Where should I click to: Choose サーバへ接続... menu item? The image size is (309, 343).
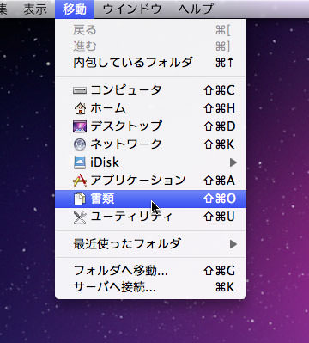click(x=150, y=287)
